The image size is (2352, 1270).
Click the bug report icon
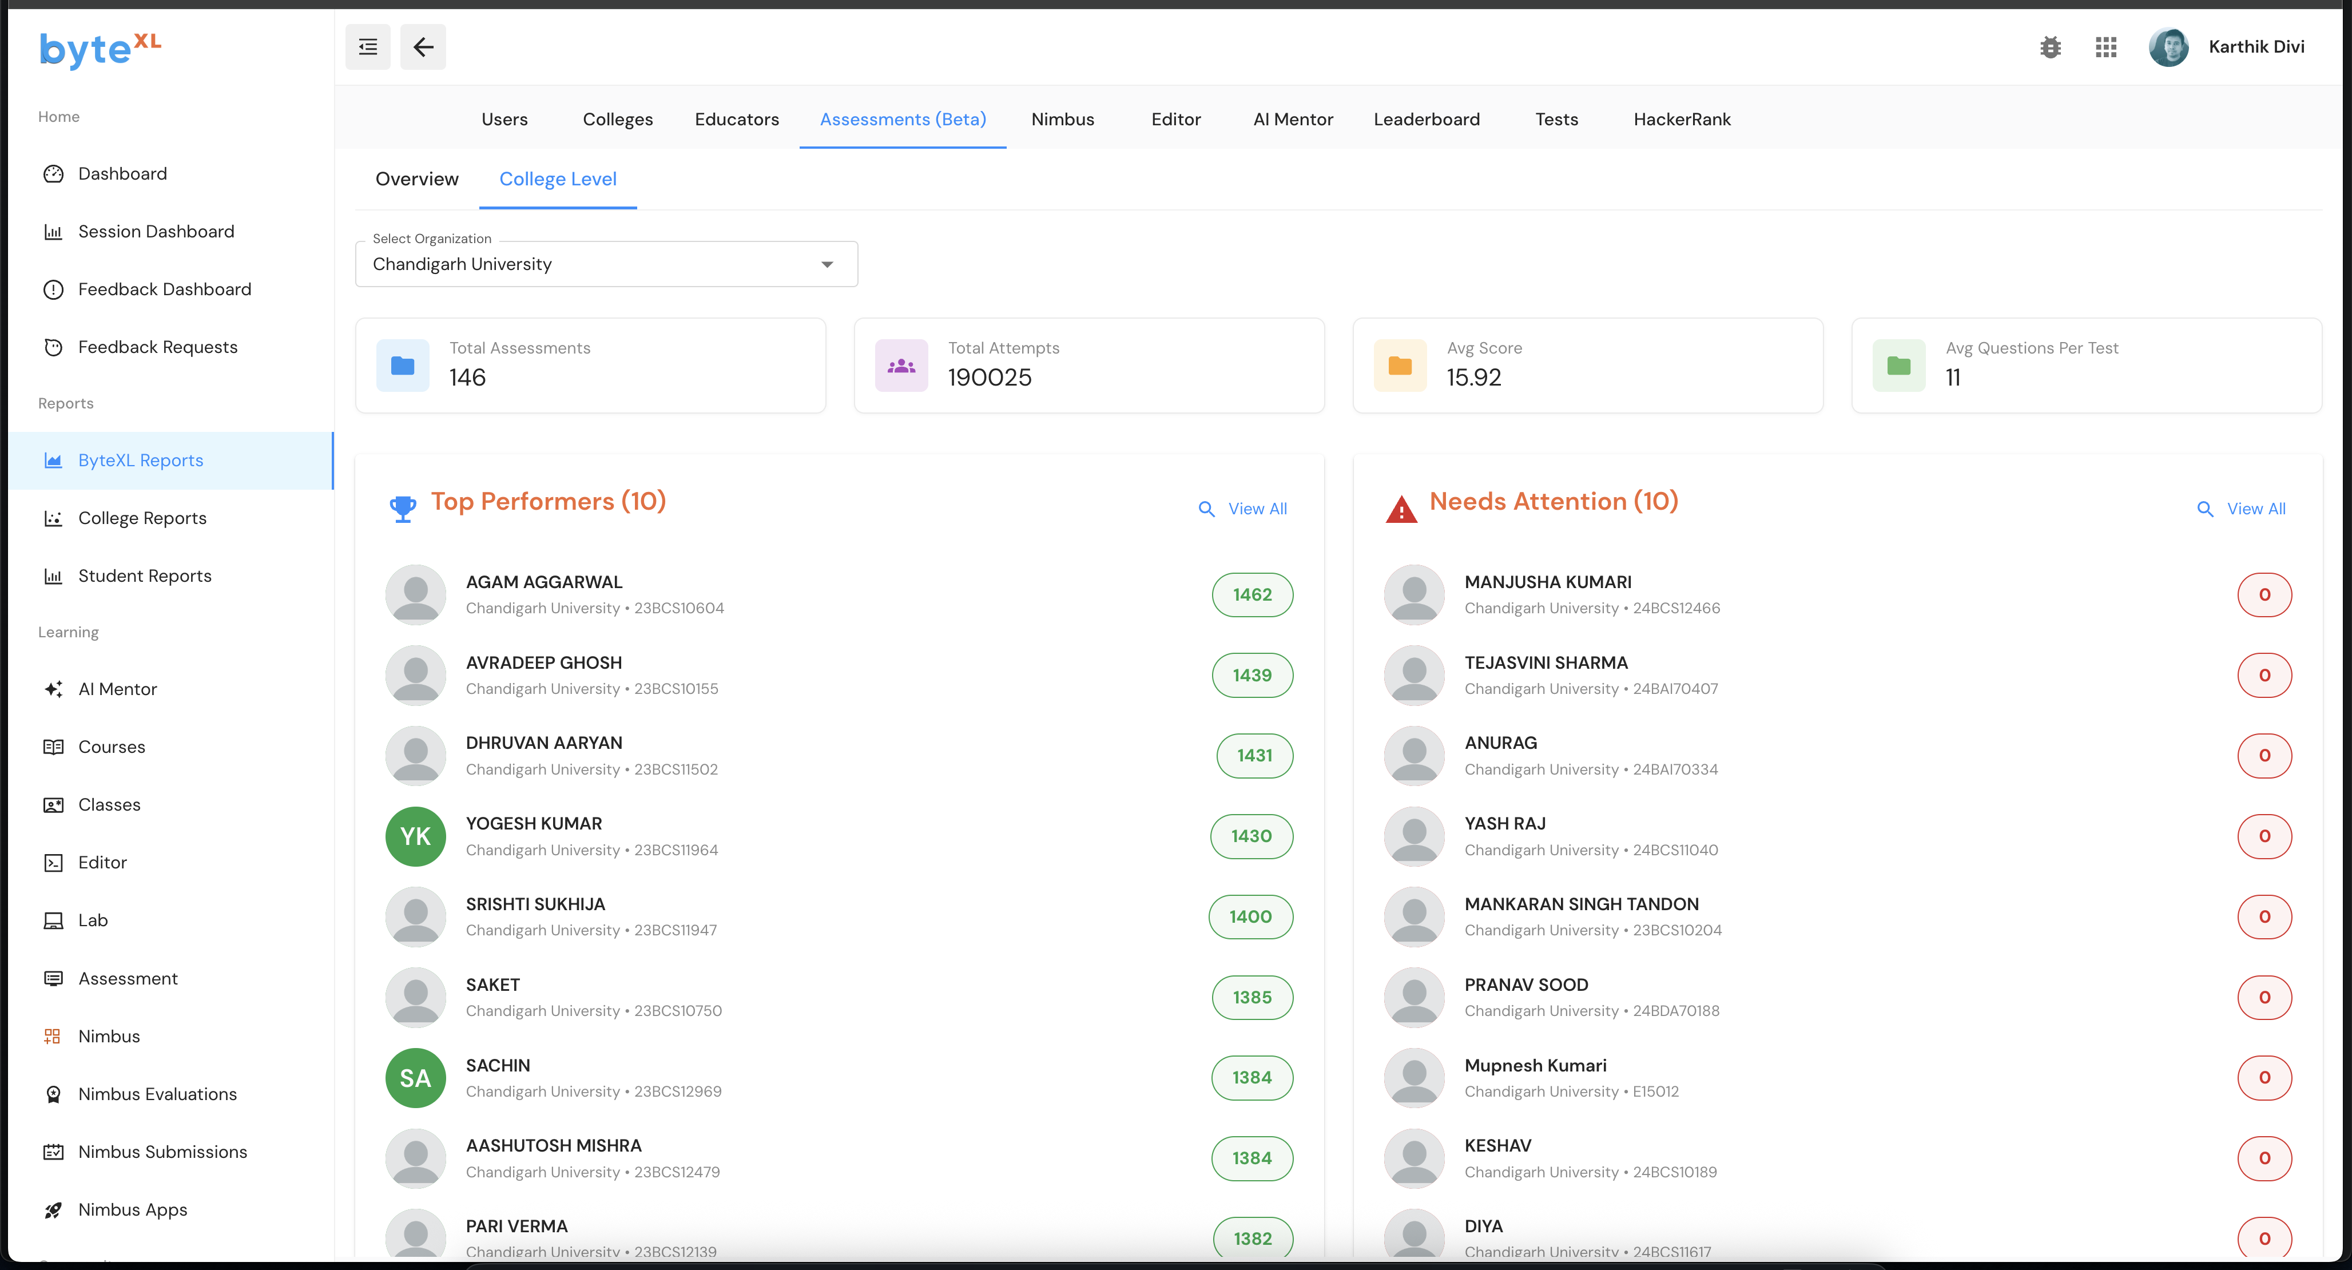coord(2050,47)
